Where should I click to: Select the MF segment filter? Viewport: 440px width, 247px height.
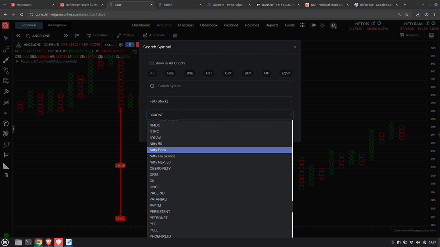click(x=266, y=73)
